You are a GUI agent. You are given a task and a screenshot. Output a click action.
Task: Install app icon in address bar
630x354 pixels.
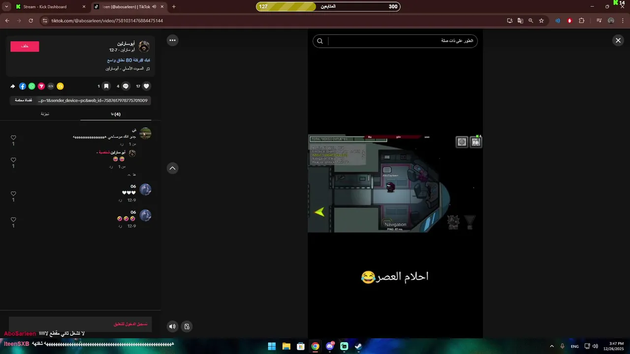[x=510, y=21]
